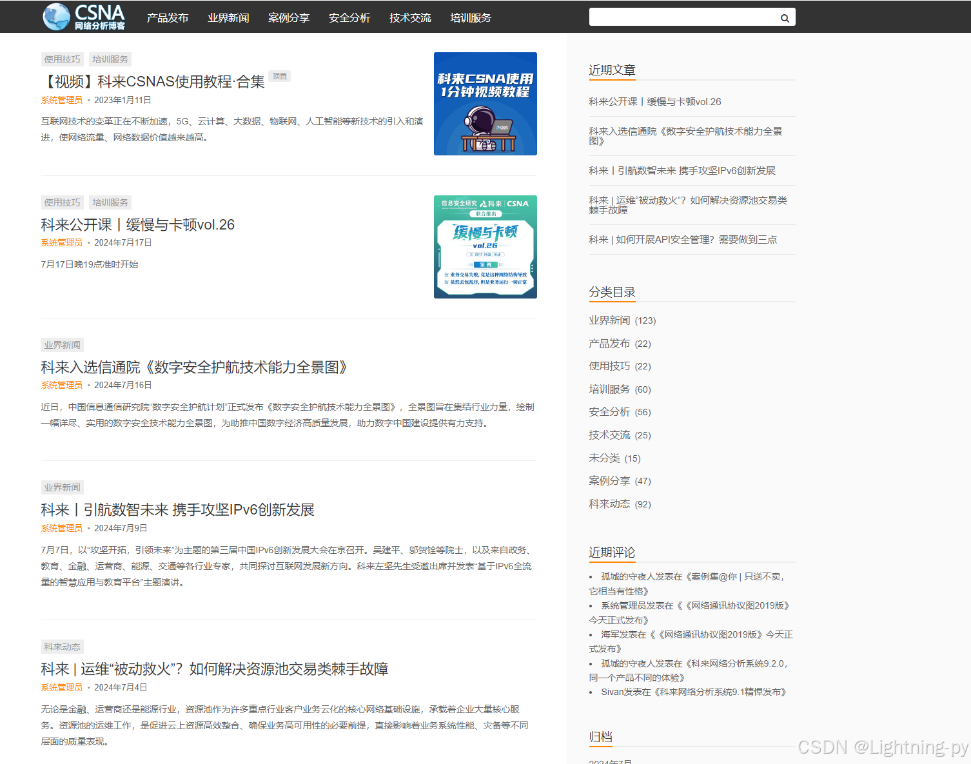
Task: Open sidebar recent post 科来入选信通院
Action: [685, 136]
